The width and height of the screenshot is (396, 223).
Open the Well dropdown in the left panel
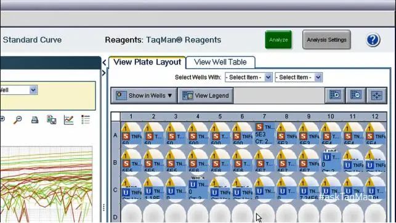18,90
